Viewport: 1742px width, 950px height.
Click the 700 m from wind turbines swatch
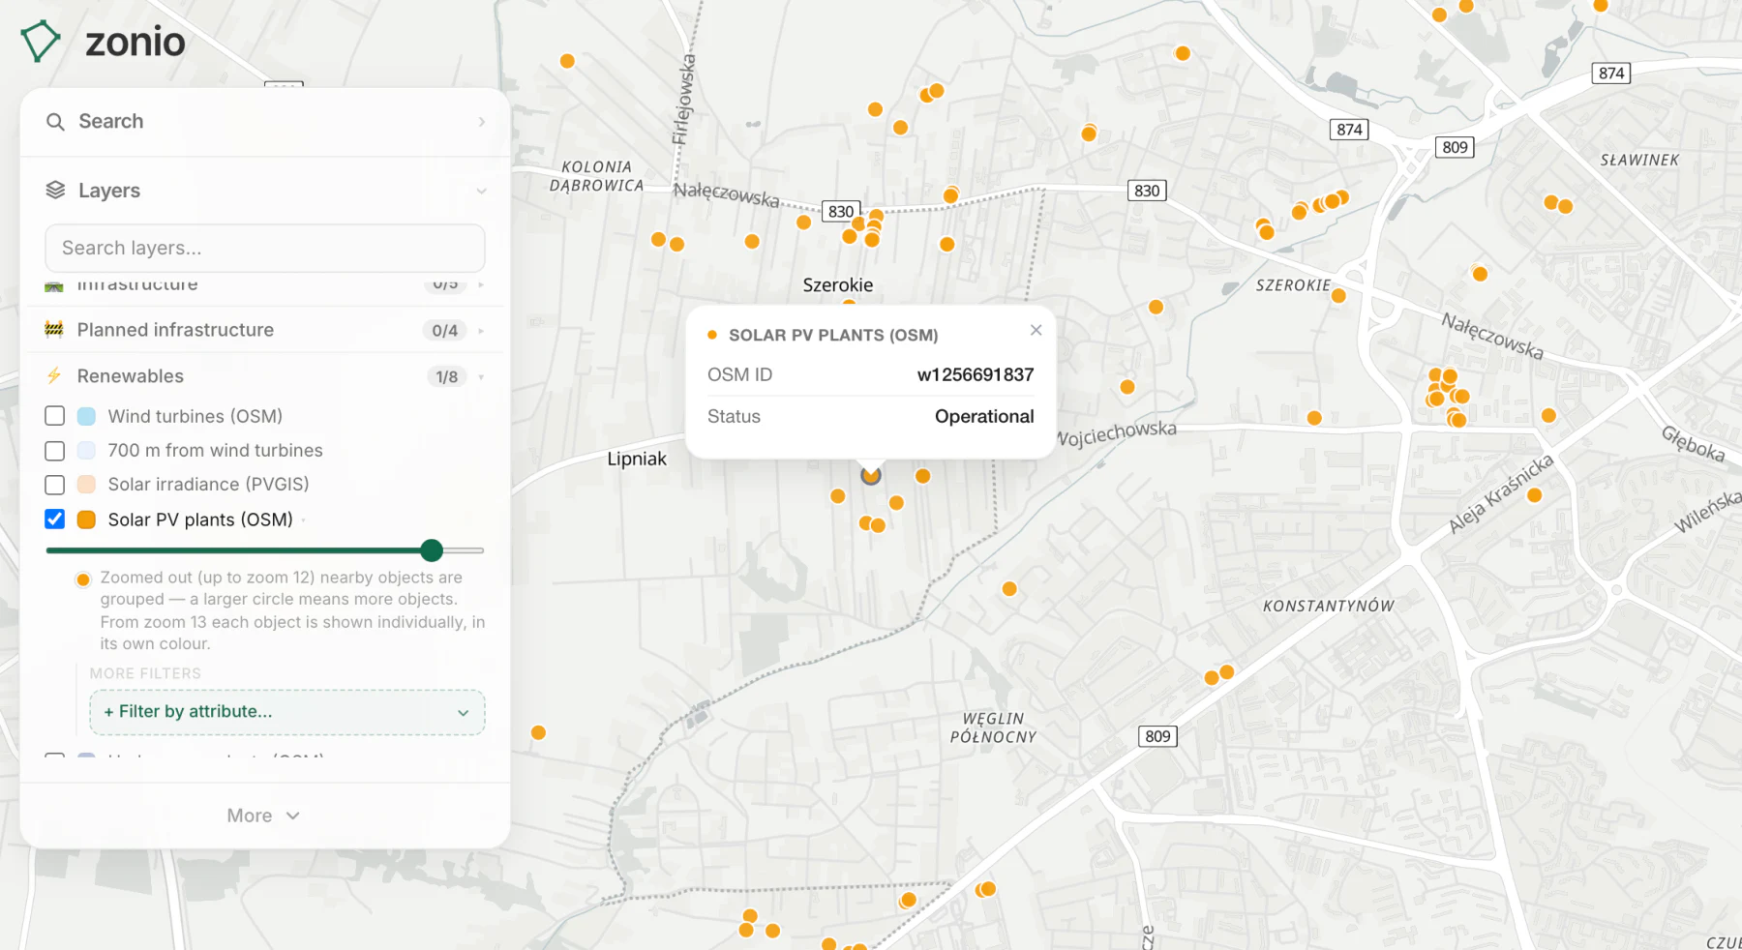point(86,451)
